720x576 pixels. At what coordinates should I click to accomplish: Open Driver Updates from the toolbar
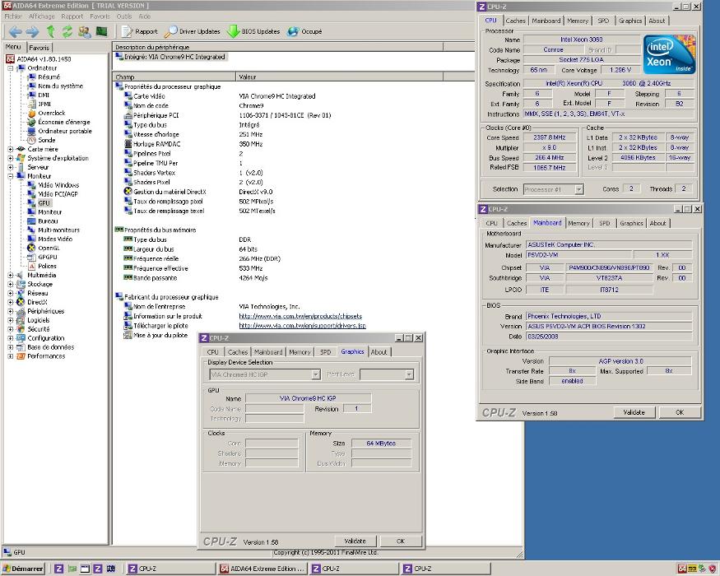tap(193, 32)
